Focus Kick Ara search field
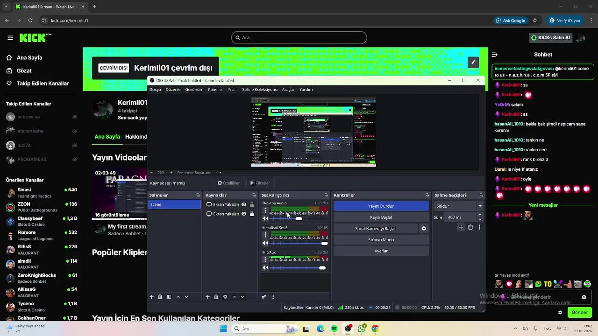Screen dimensions: 598x336 (x=299, y=38)
